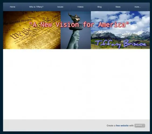Click the snowy mountain landscape image
This screenshot has width=152, height=134.
(120, 30)
